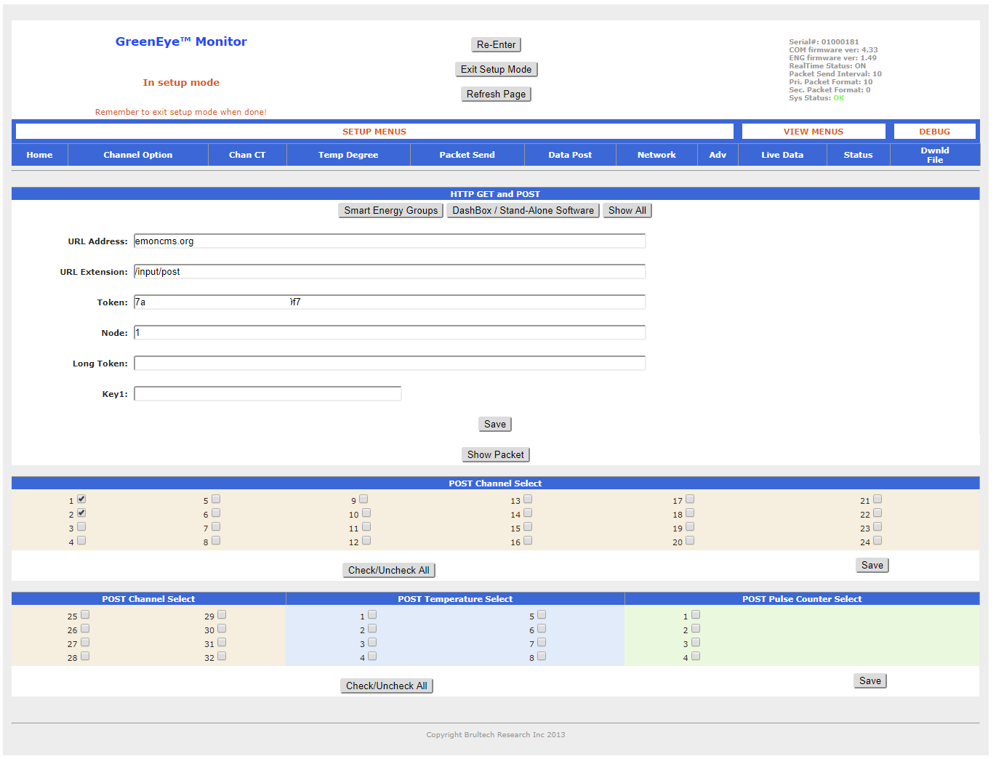
Task: Click the Show Packet button
Action: (495, 455)
